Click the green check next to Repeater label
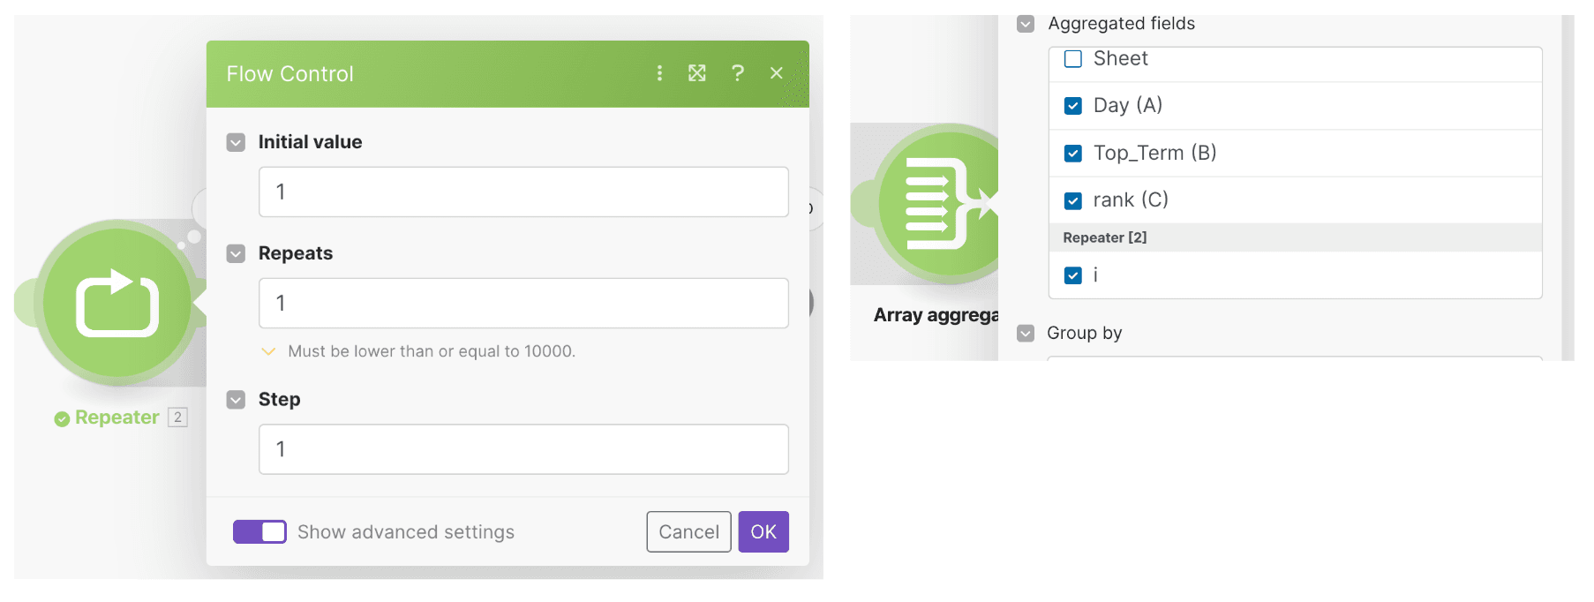1594x602 pixels. (x=62, y=418)
